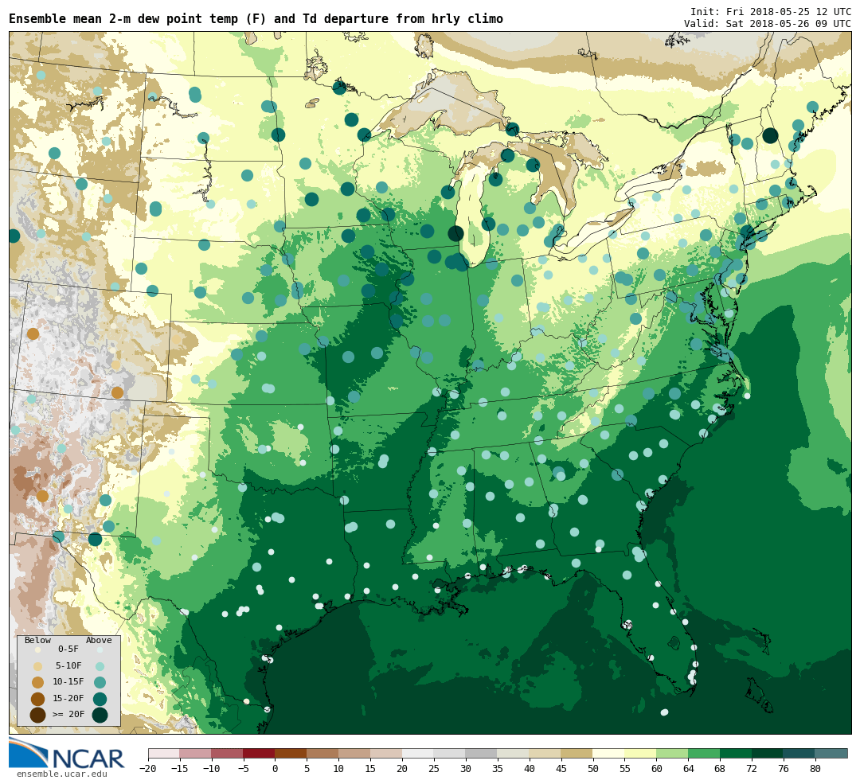Image resolution: width=860 pixels, height=784 pixels.
Task: Open the ensemble.ucar.edu link text
Action: (x=61, y=774)
